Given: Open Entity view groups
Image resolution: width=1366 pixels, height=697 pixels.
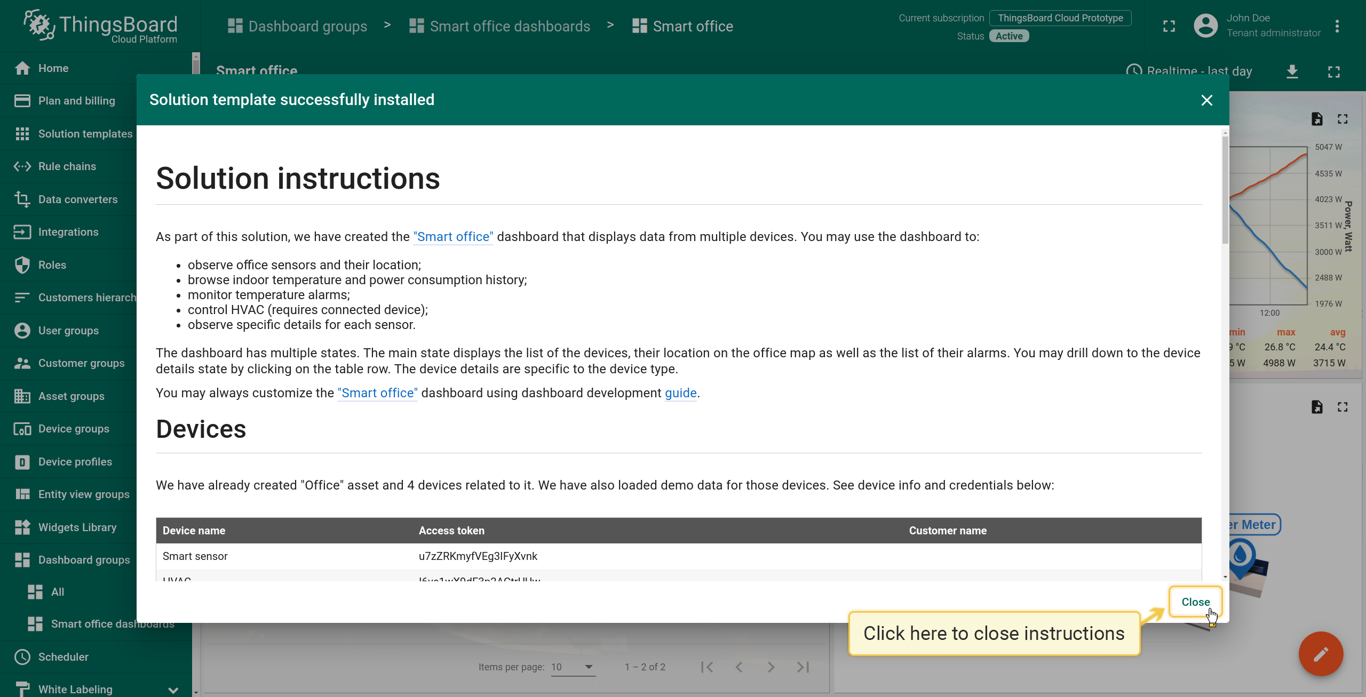Looking at the screenshot, I should [96, 494].
